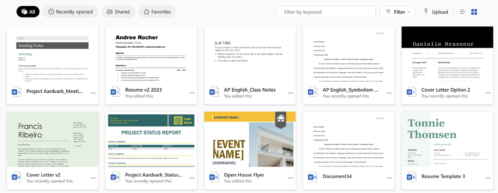The width and height of the screenshot is (498, 193).
Task: Click Word icon beside Project Aardvark_Meeting file
Action: pos(16,92)
